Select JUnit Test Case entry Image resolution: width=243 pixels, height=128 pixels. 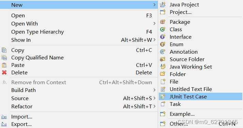point(200,96)
